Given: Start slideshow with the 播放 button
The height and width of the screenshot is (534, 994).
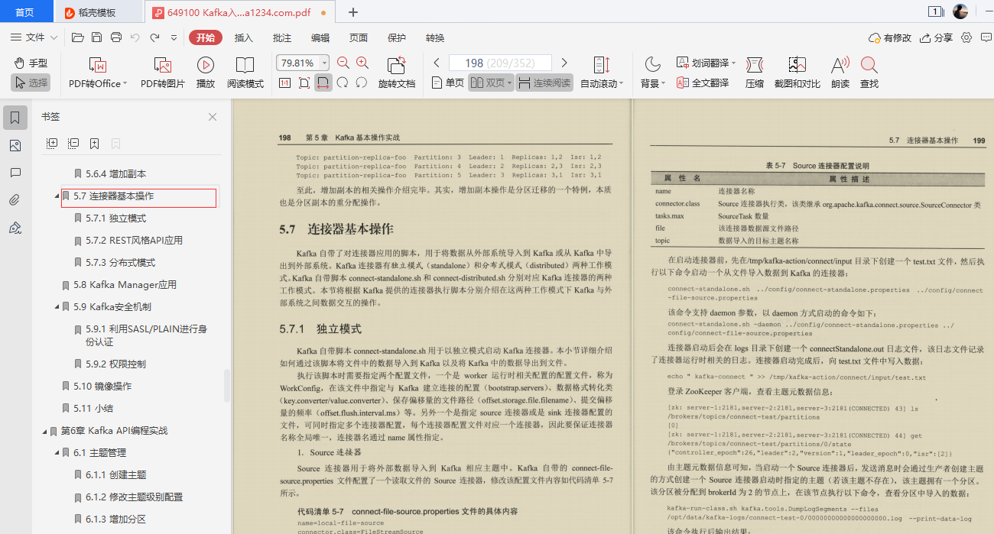Looking at the screenshot, I should coord(206,73).
